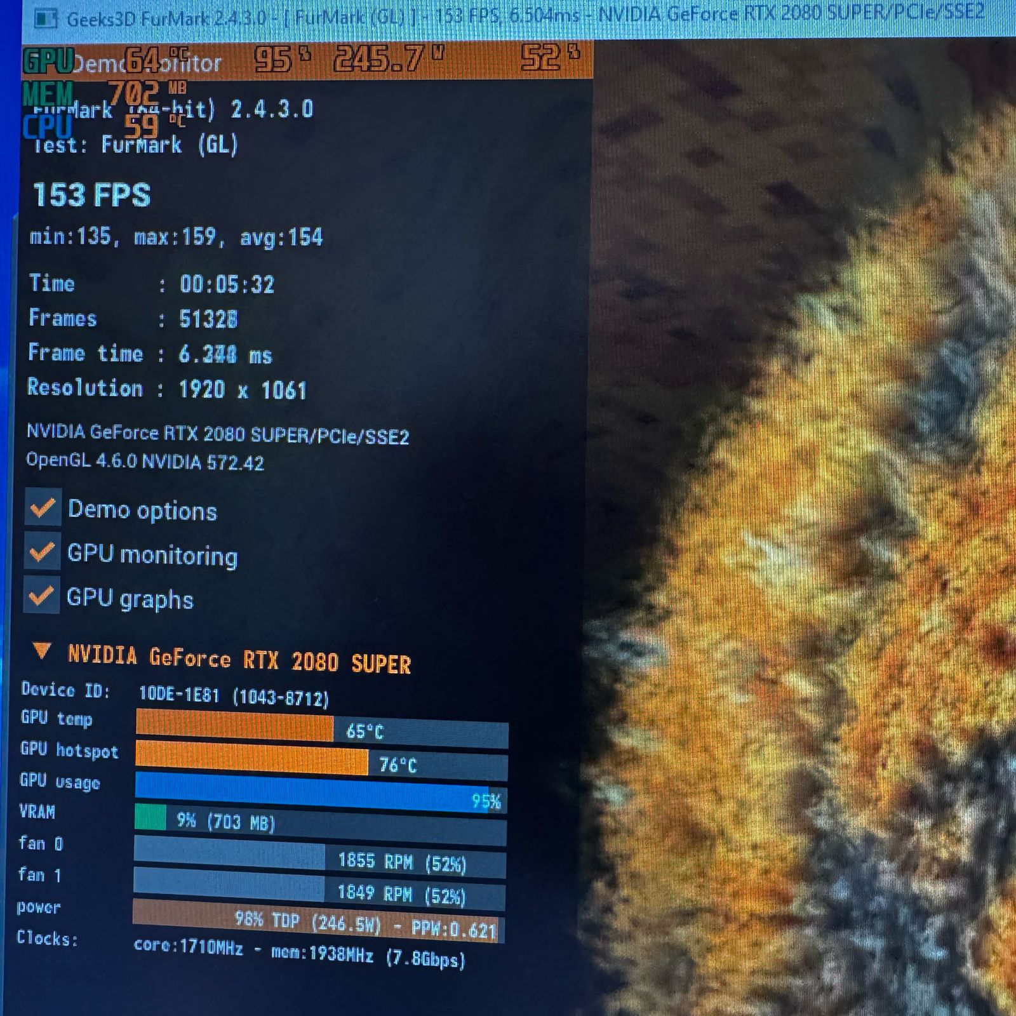The width and height of the screenshot is (1016, 1016).
Task: Click the mem:1938MHz (7.8Gbps) clock value
Action: (x=368, y=956)
